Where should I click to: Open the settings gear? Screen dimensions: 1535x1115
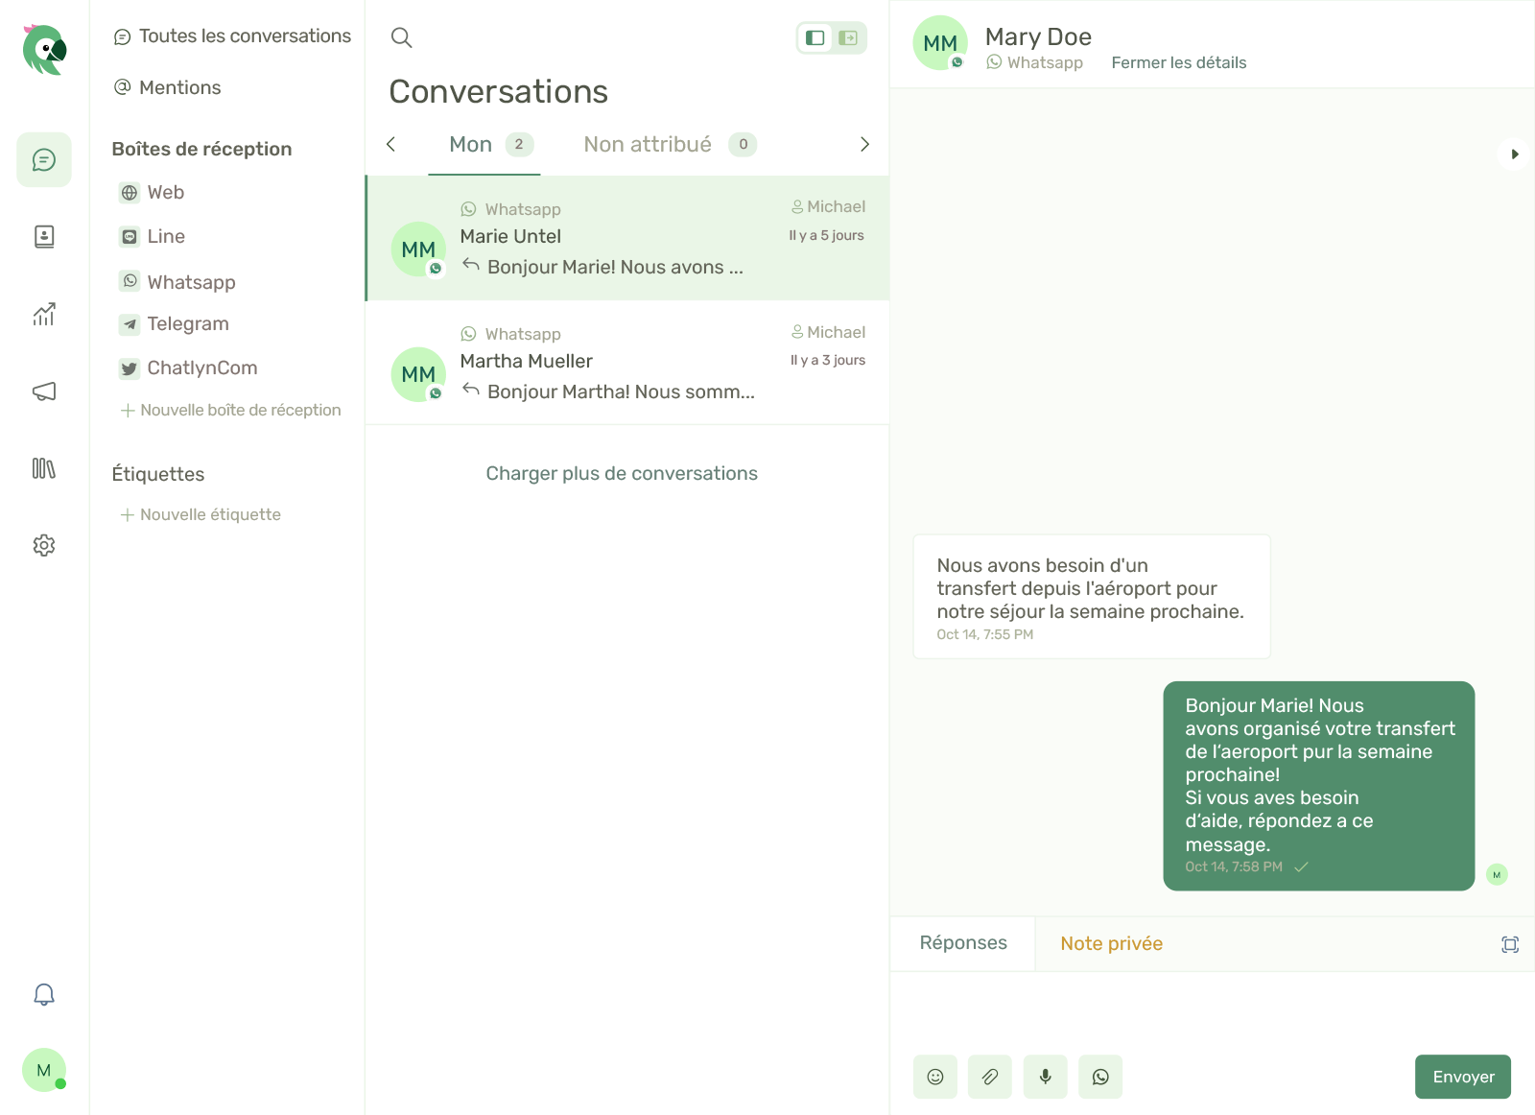43,545
